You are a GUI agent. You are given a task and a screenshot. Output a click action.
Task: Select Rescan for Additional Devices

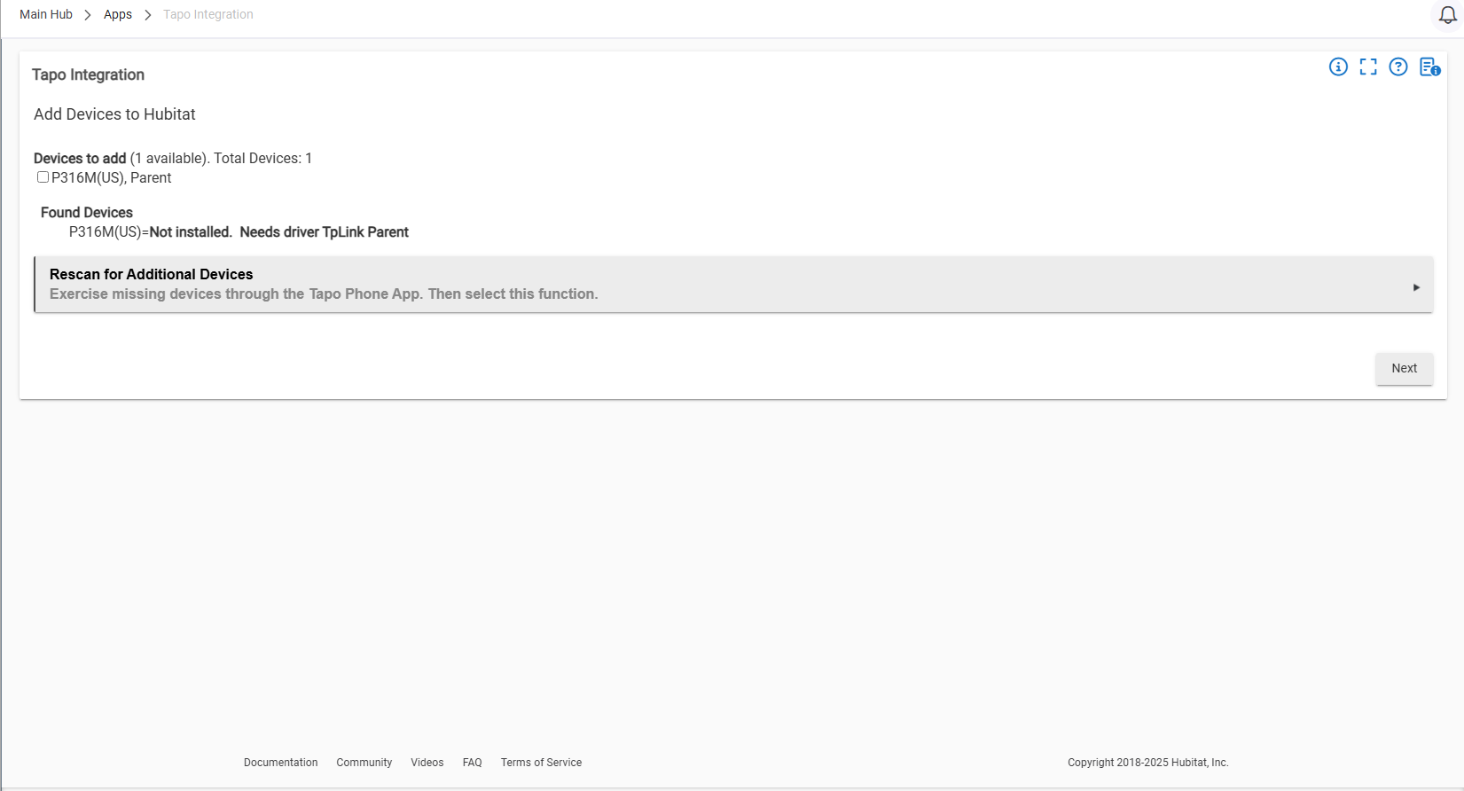click(x=733, y=285)
